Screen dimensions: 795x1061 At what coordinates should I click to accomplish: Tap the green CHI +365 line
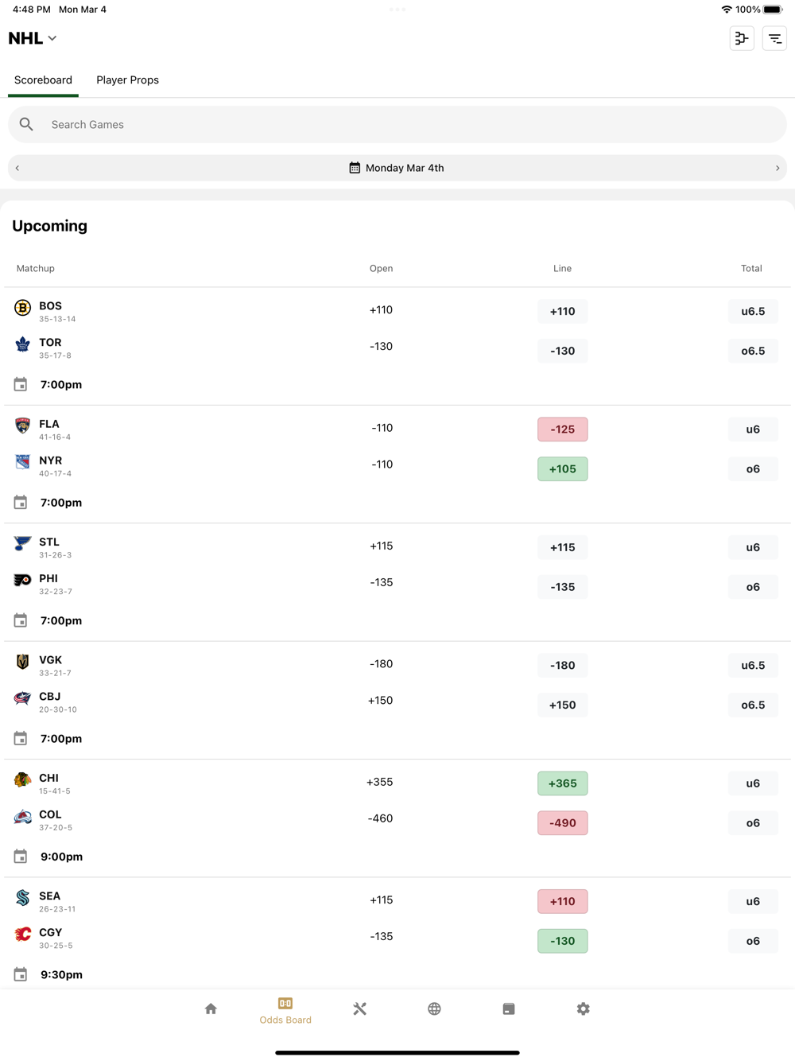pyautogui.click(x=562, y=783)
